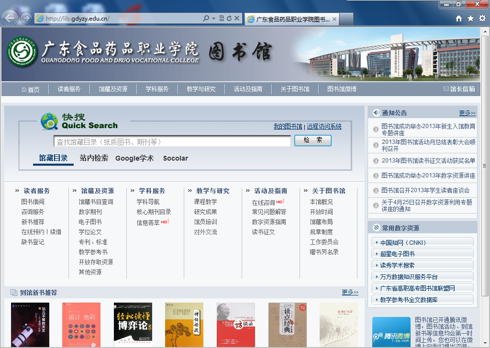Click the stop loading X icon
Image resolution: width=490 pixels, height=348 pixels.
point(237,19)
